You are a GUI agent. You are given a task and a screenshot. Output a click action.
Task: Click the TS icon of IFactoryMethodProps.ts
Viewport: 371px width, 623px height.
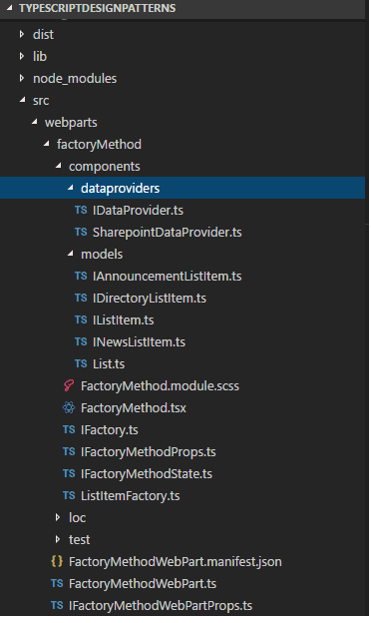[x=69, y=451]
